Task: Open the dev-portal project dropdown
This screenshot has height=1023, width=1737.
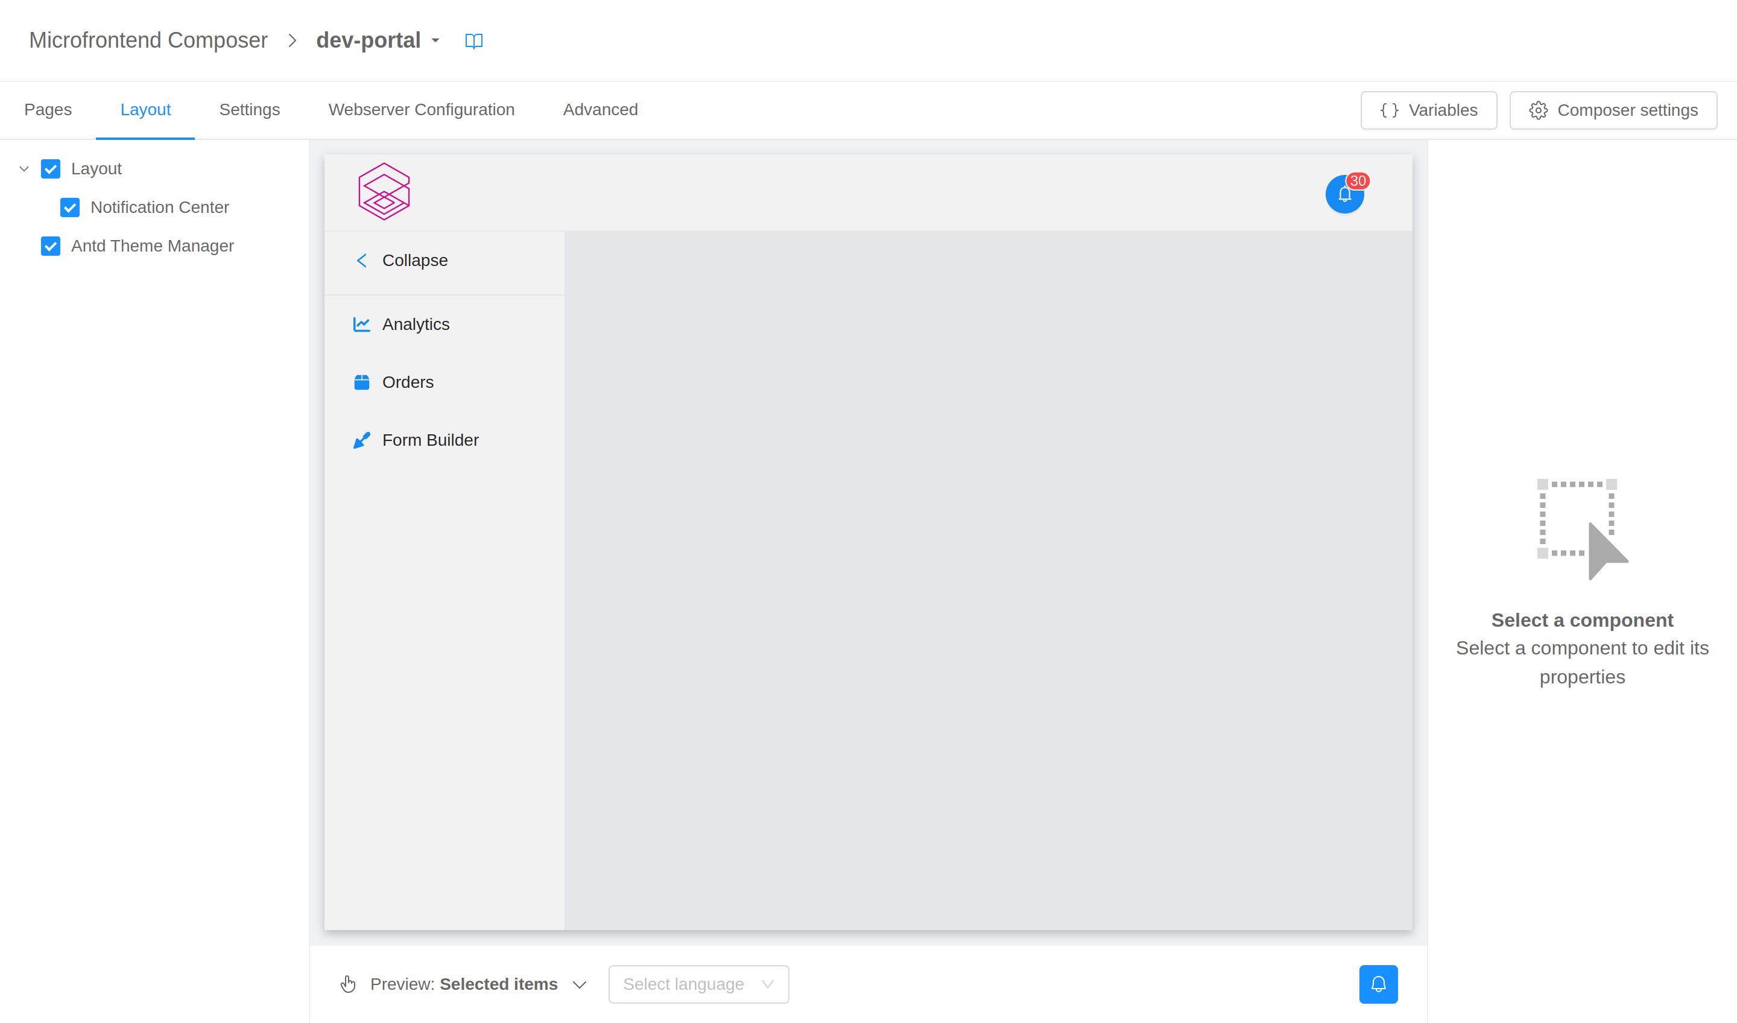Action: pyautogui.click(x=435, y=42)
